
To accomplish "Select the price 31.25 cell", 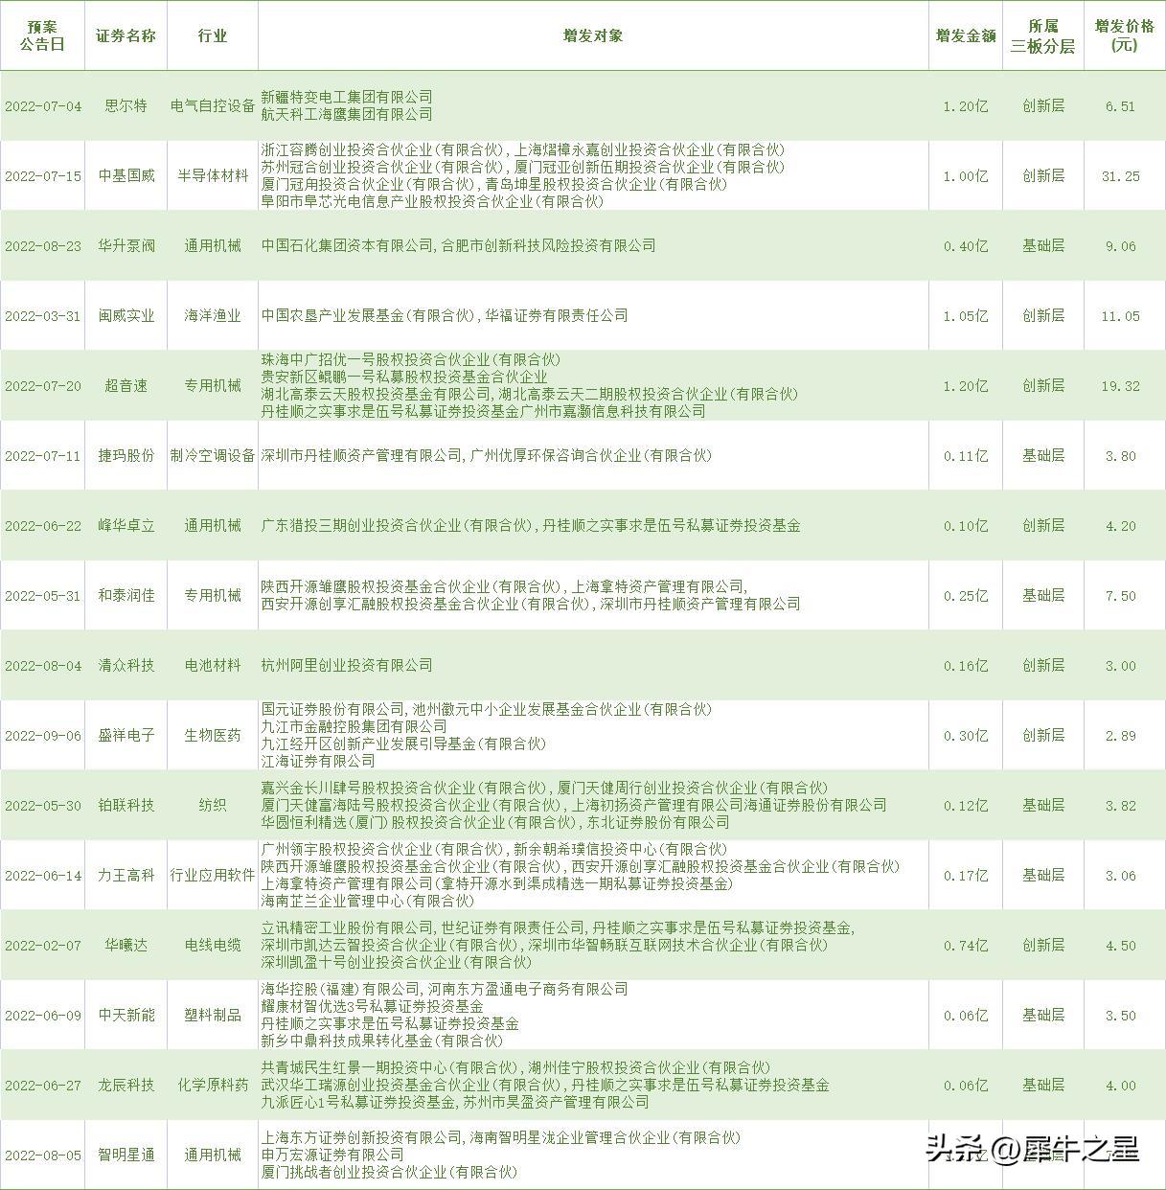I will pyautogui.click(x=1119, y=175).
